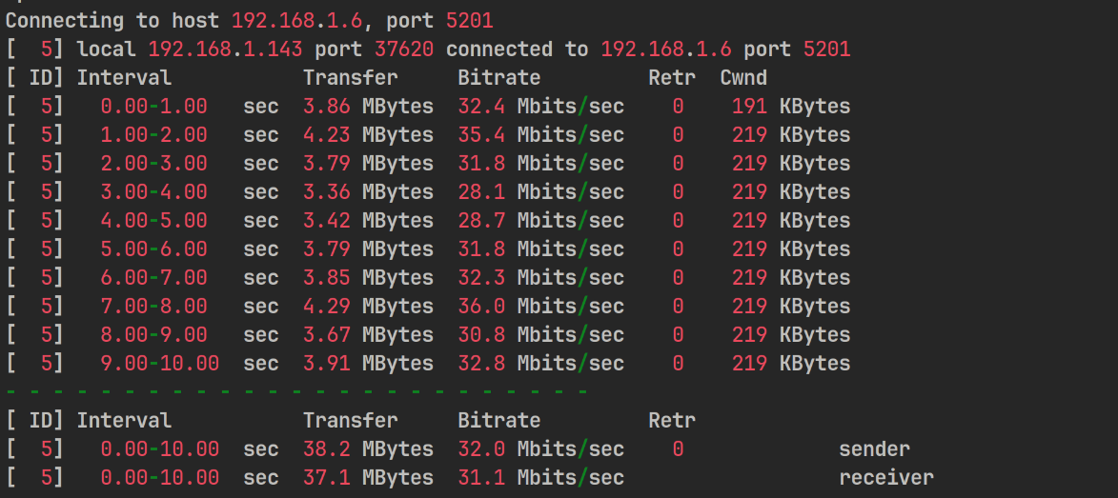Click the 3.00-4.00 interval value
1118x498 pixels.
tap(154, 191)
